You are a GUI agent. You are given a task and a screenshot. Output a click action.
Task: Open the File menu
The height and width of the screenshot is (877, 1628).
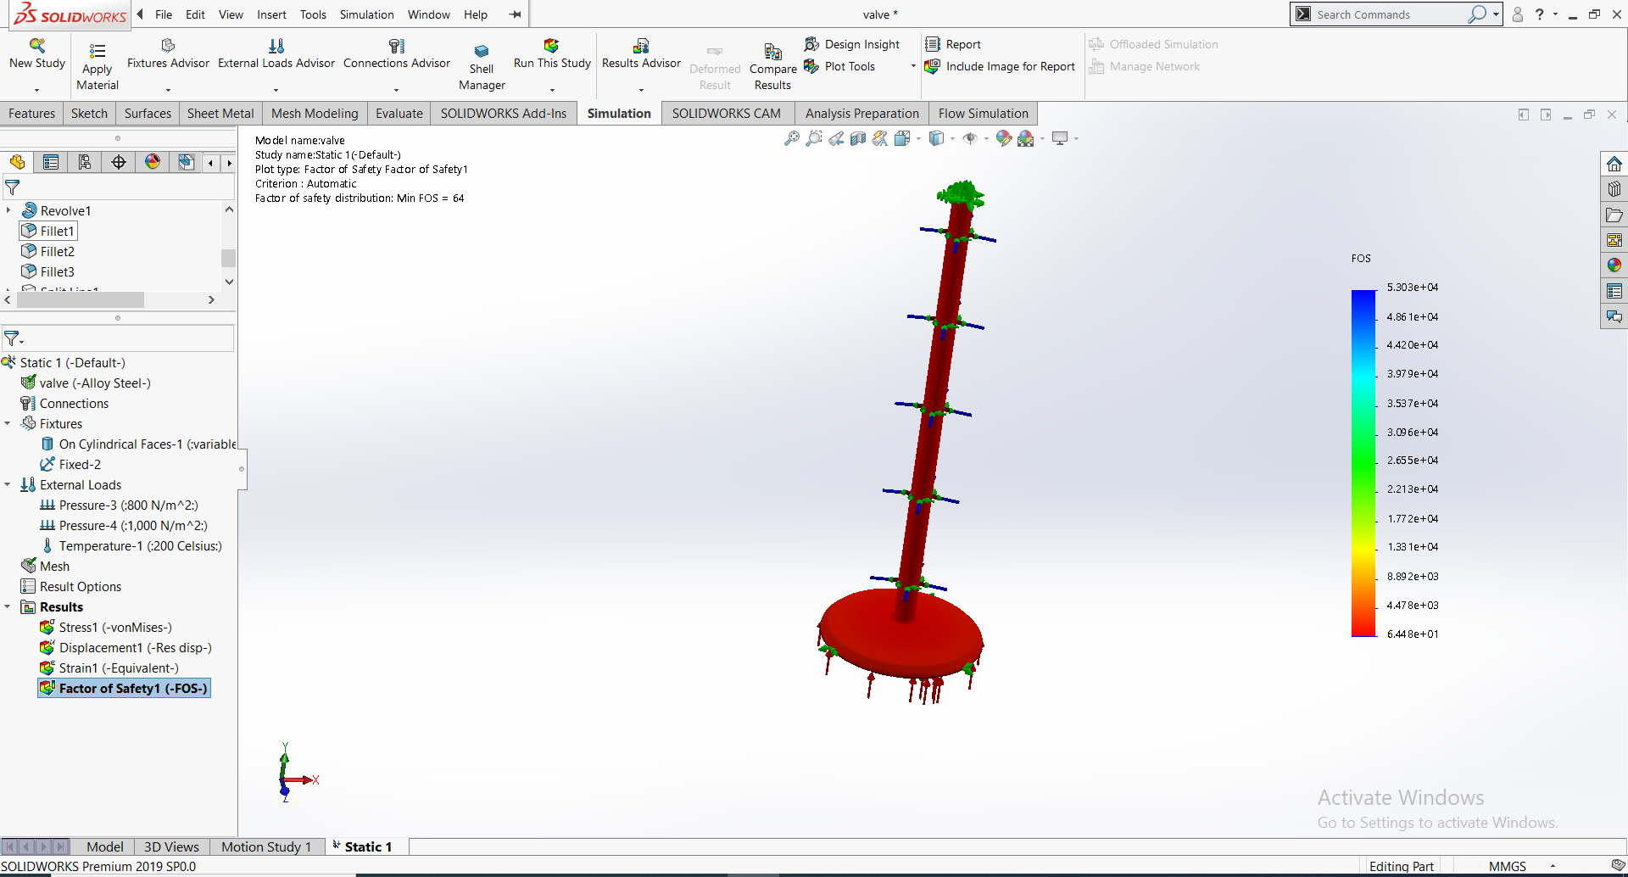(x=164, y=14)
